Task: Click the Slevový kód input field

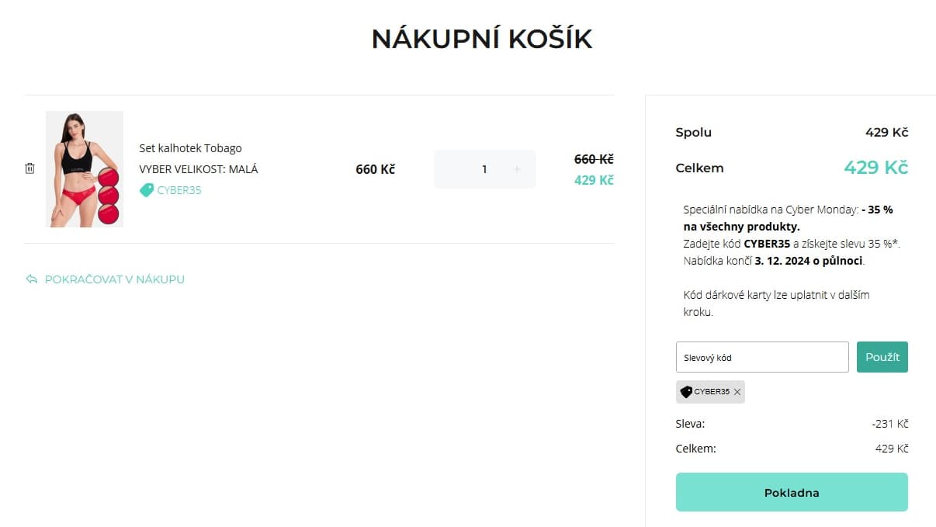Action: click(761, 357)
